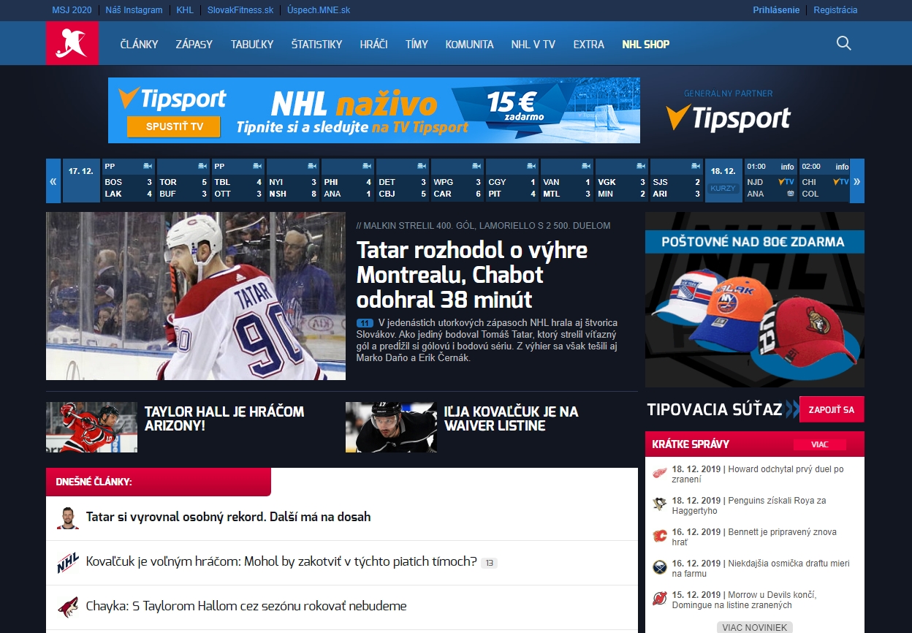This screenshot has width=912, height=633.
Task: Open video icon for CGY–PIT game
Action: [531, 166]
